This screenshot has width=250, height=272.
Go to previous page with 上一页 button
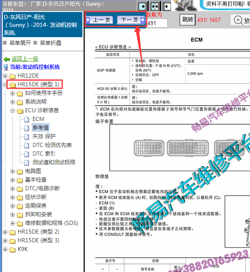(99, 20)
